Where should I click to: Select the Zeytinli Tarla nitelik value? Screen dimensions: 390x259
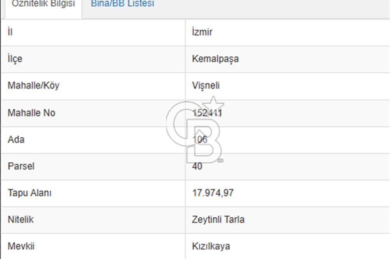point(218,220)
